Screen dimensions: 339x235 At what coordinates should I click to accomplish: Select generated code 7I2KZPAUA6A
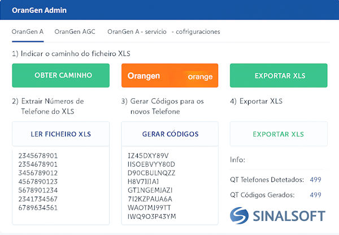coord(150,199)
